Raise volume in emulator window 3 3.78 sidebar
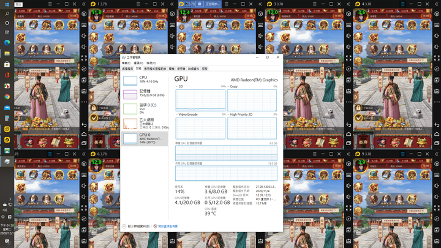The image size is (441, 248). (x=349, y=36)
